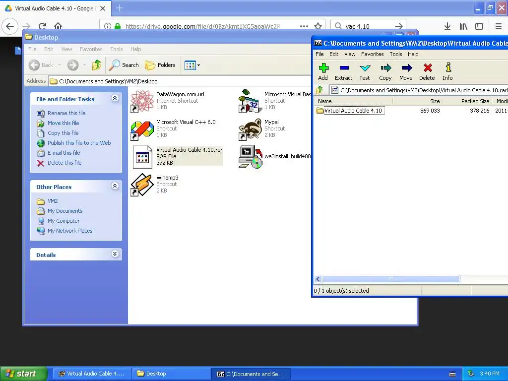
Task: Select the wa3install_build488 installer icon
Action: 250,156
